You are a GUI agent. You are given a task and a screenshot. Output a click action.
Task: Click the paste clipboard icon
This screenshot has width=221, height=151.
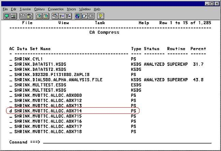coord(29,16)
